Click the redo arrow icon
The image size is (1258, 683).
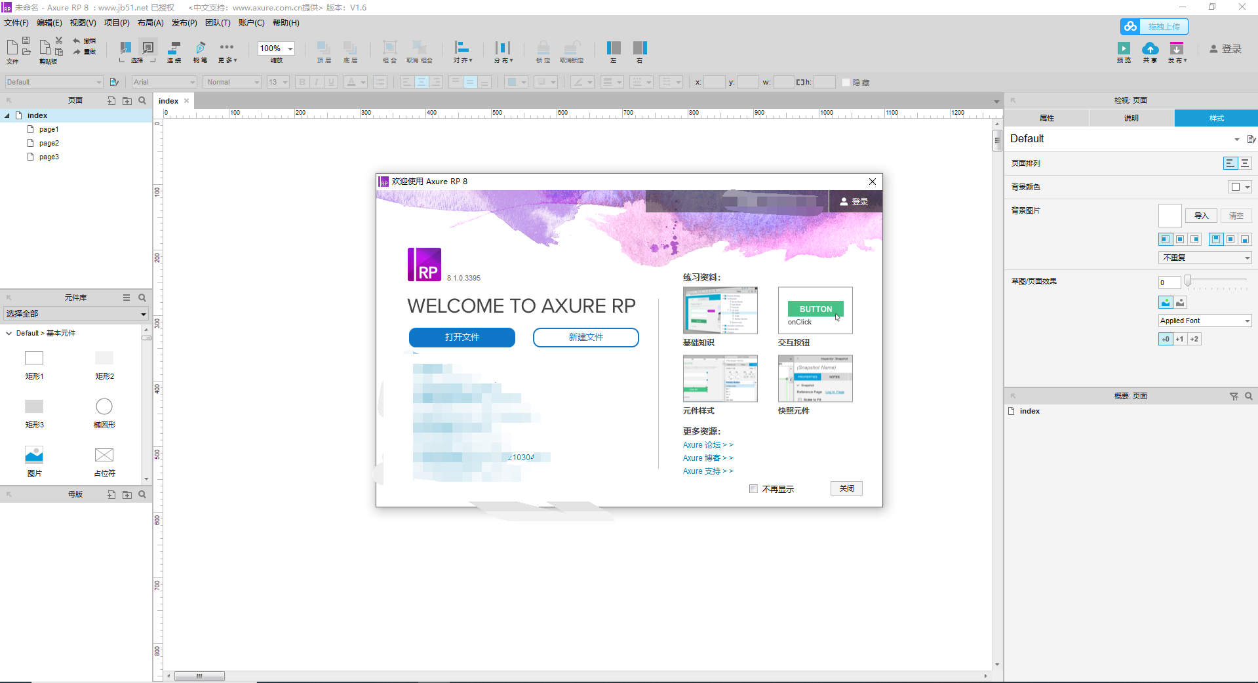coord(77,51)
